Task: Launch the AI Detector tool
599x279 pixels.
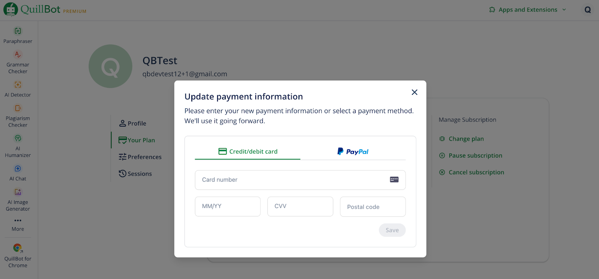Action: (x=18, y=89)
